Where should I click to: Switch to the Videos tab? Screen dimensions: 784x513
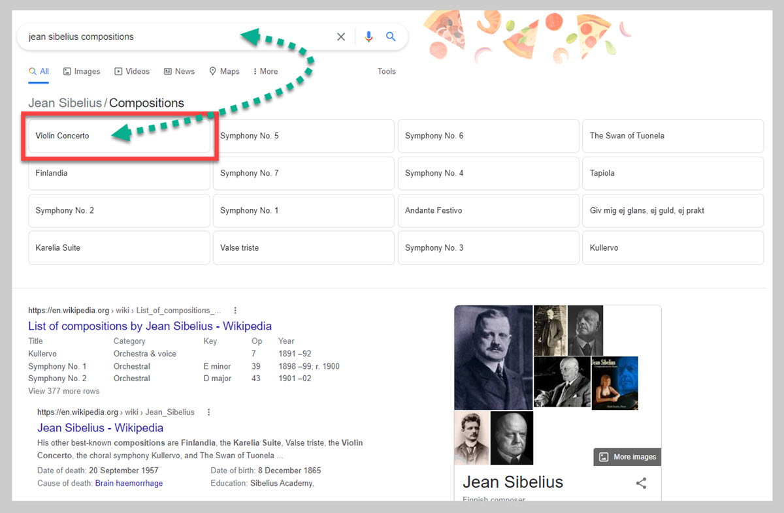point(132,72)
